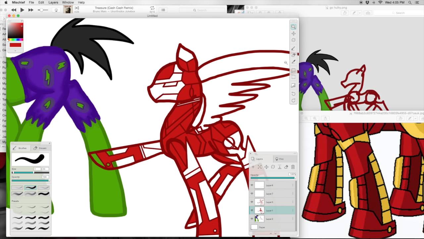
Task: Click iTunes play button
Action: point(22,10)
